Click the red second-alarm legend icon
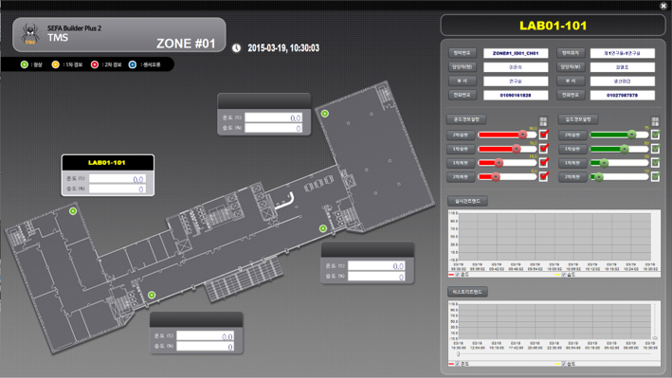This screenshot has height=378, width=672. pyautogui.click(x=94, y=64)
